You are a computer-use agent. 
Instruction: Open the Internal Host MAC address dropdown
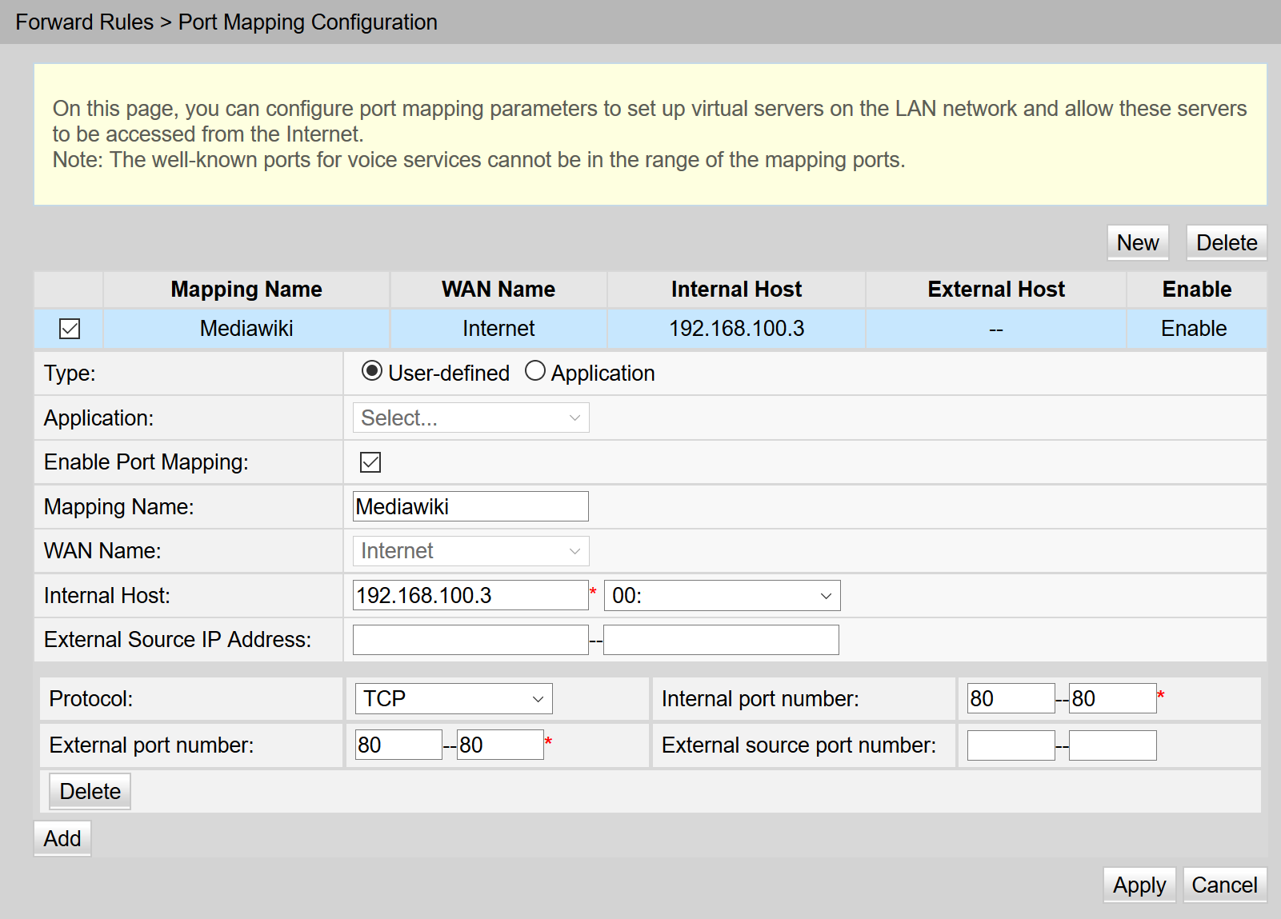tap(722, 596)
